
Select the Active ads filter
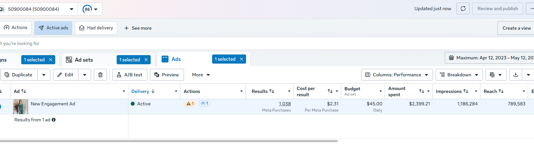point(53,28)
